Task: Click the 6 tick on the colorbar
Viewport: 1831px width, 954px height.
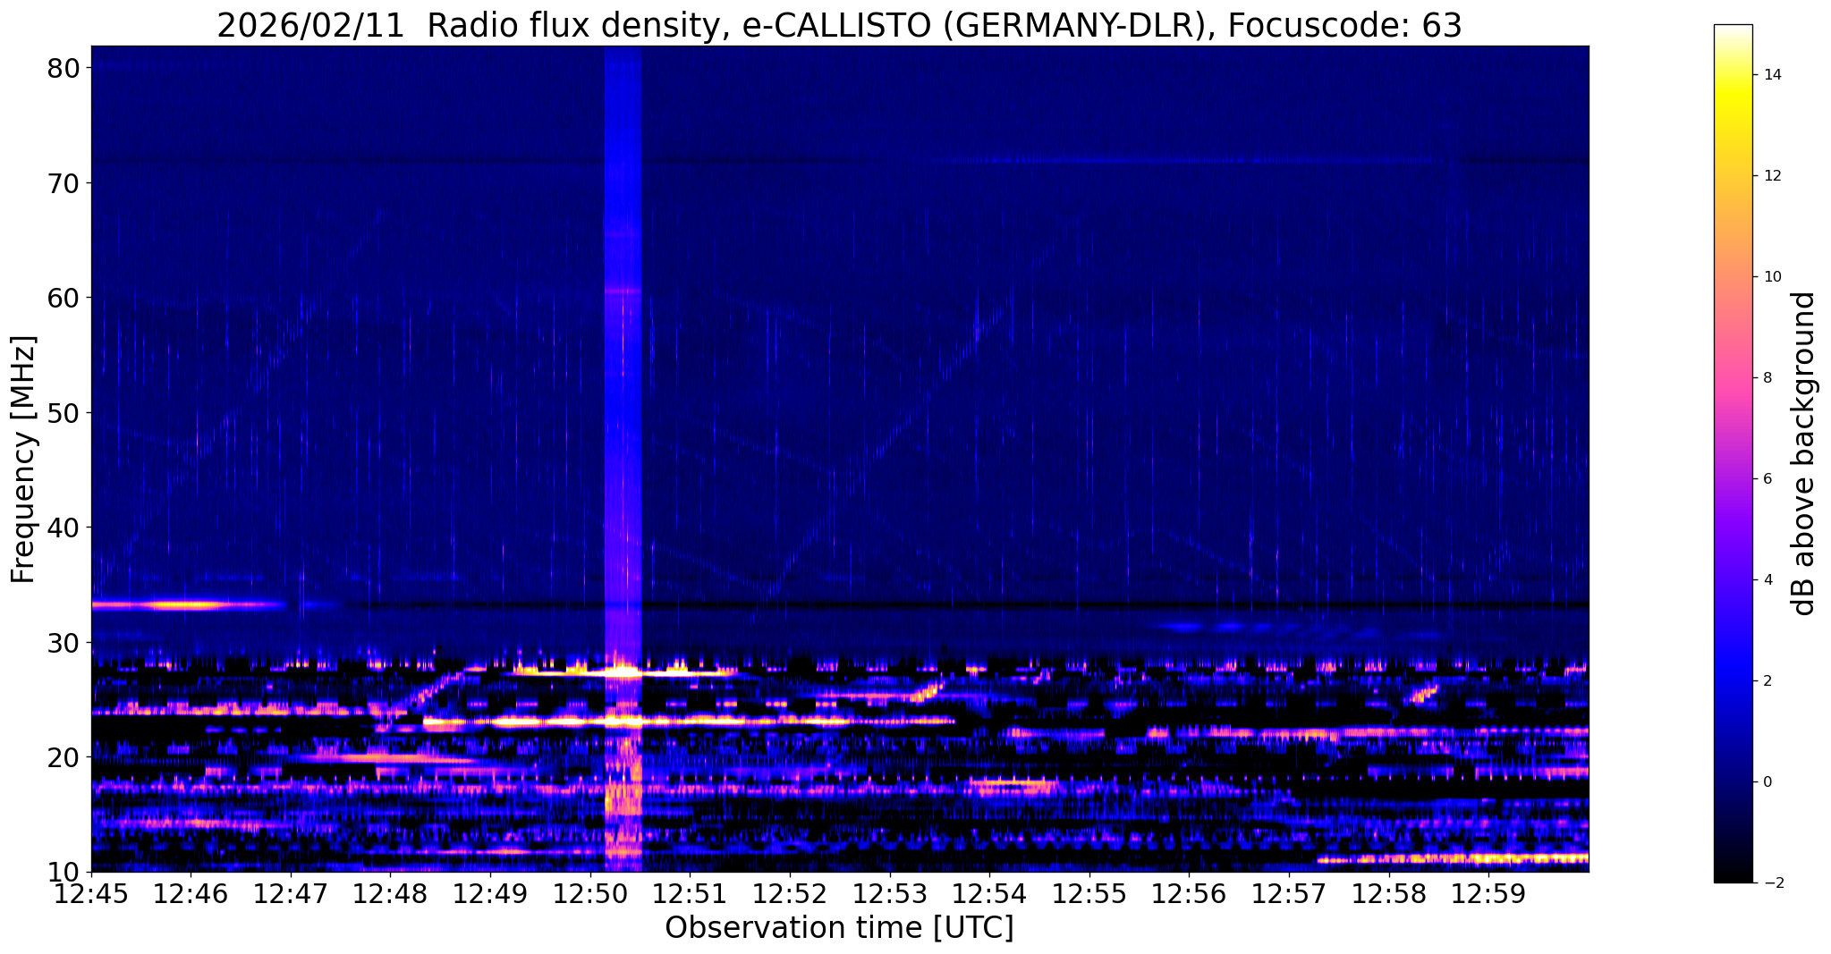Action: pyautogui.click(x=1767, y=479)
